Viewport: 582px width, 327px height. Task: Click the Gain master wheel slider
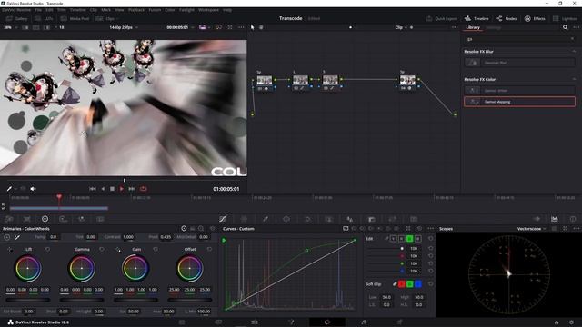(x=135, y=300)
